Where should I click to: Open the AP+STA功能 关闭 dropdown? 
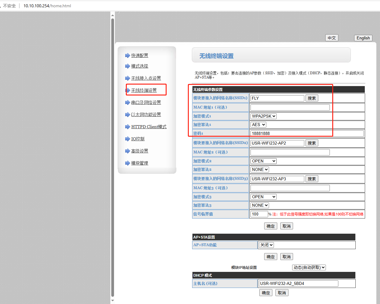[266, 245]
